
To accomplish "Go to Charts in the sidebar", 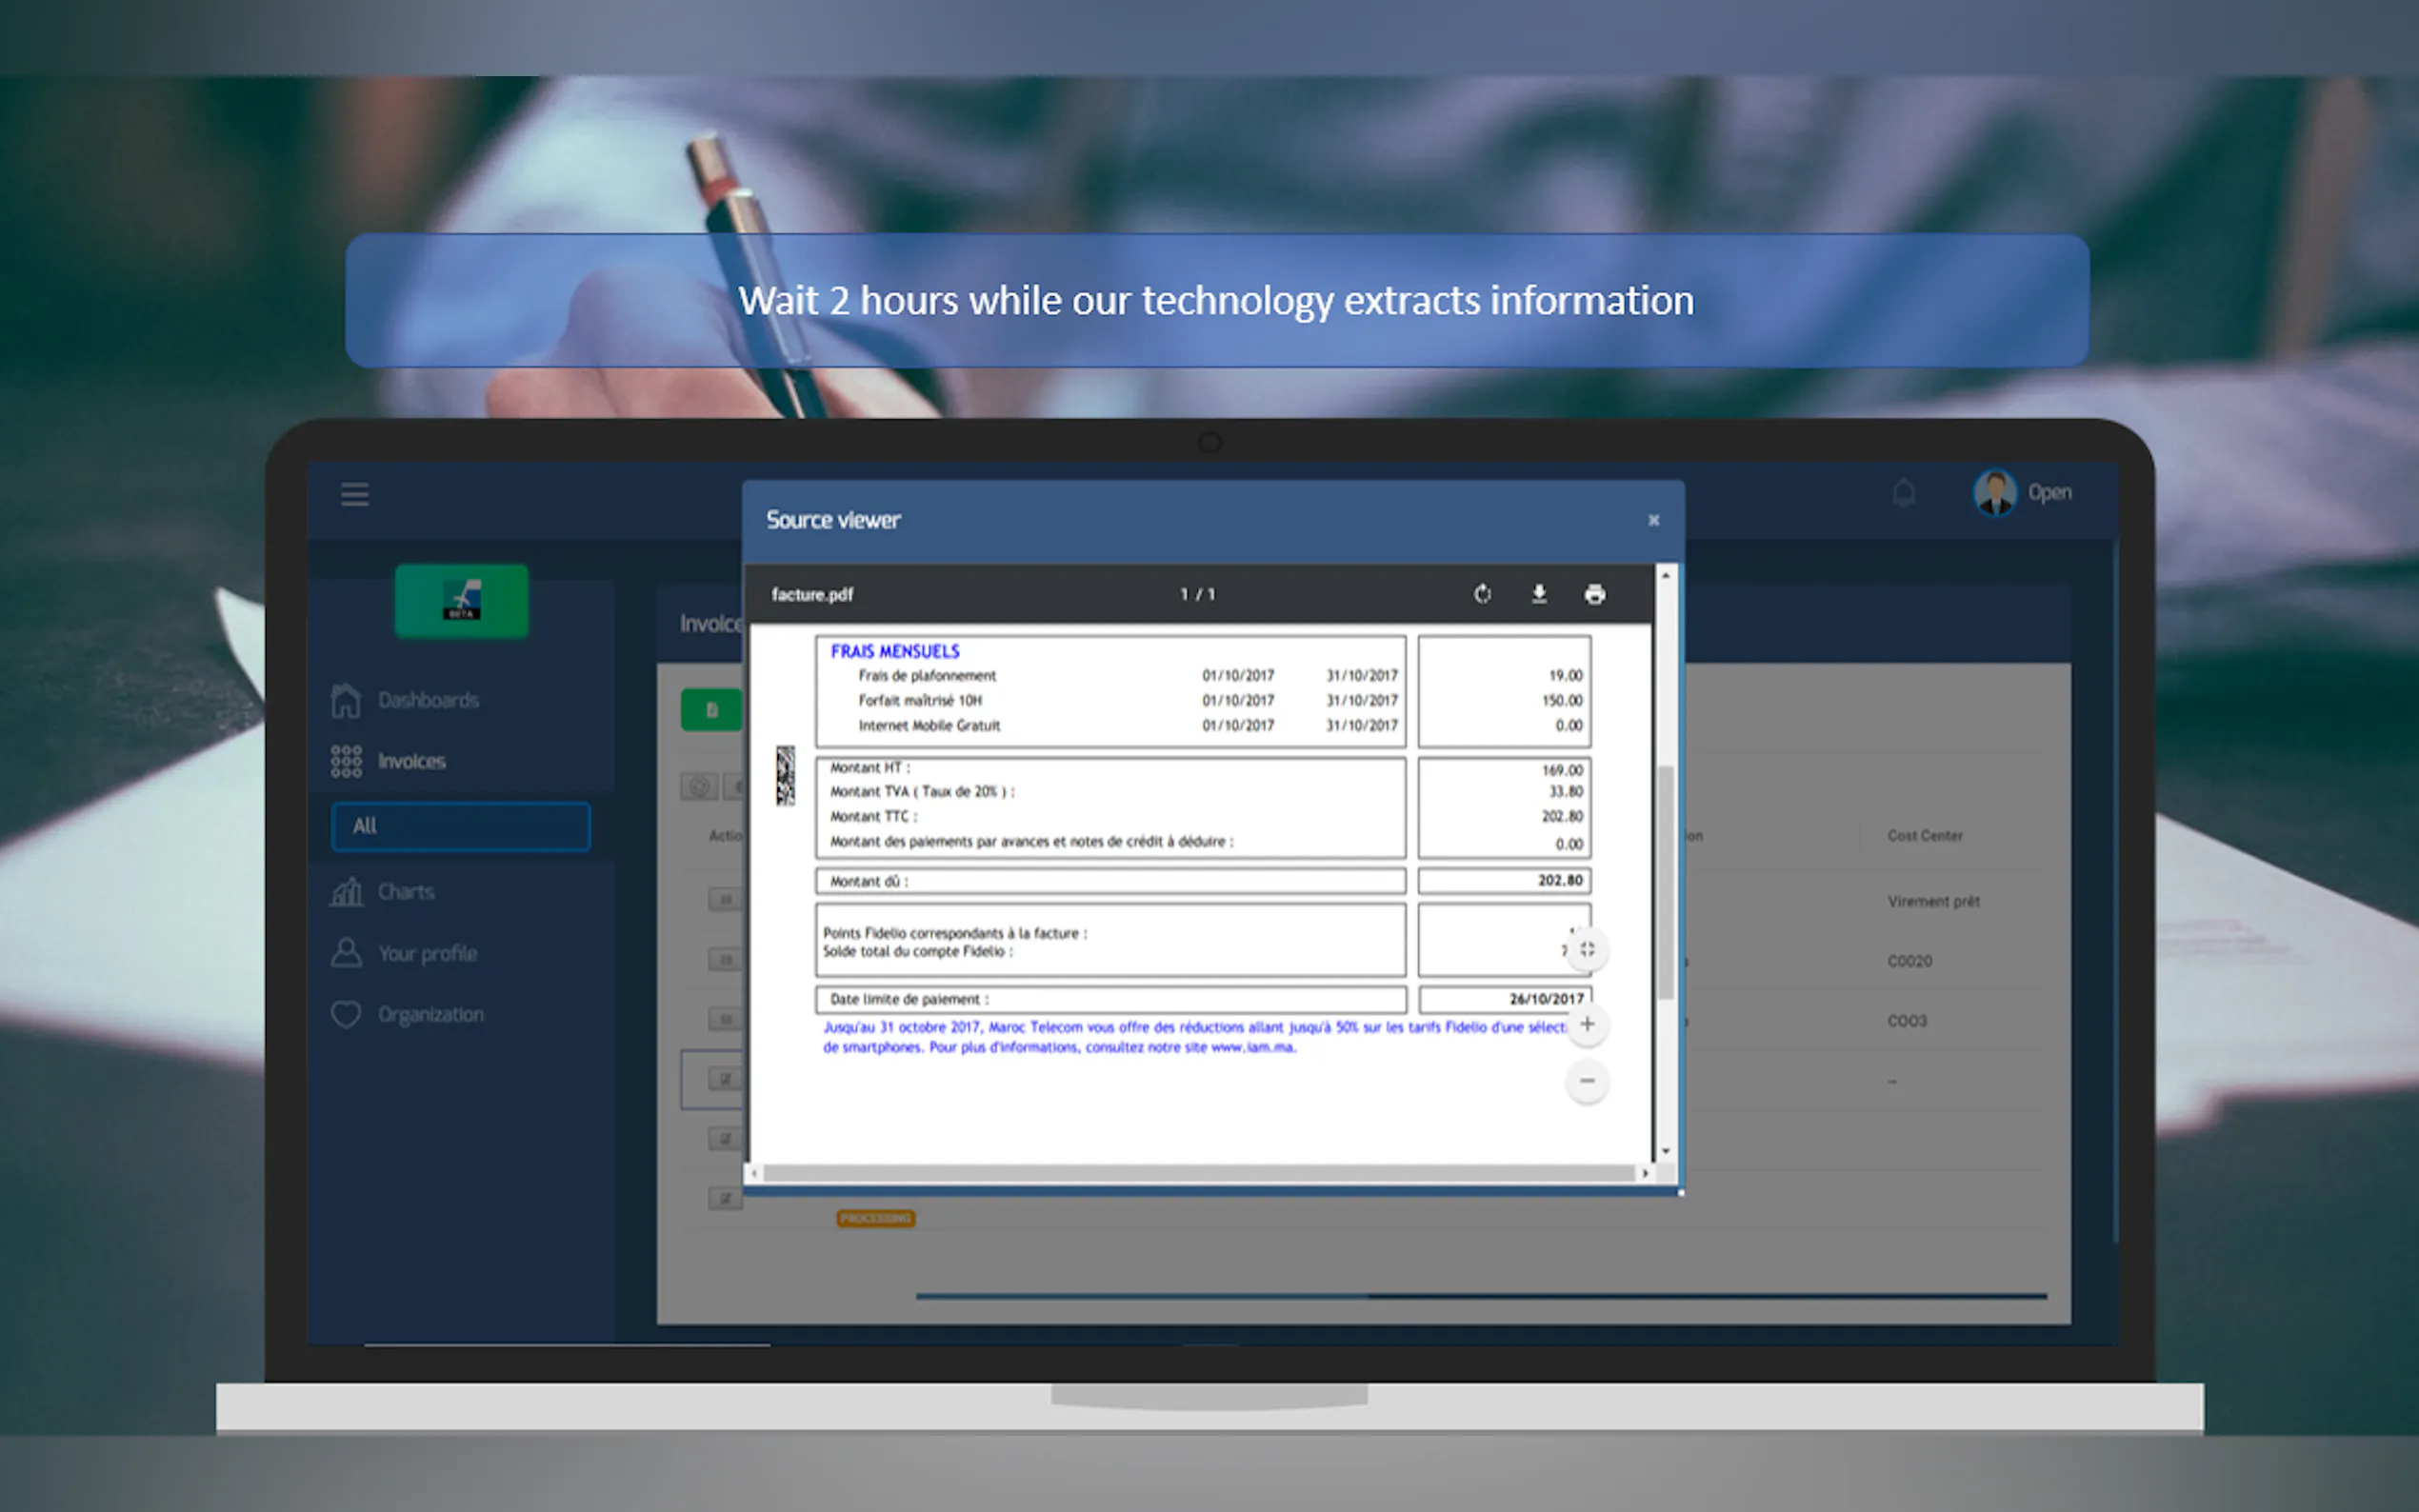I will pyautogui.click(x=405, y=891).
